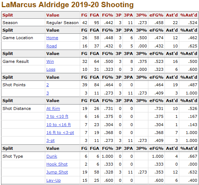Select the Jump Shot link
This screenshot has width=199, height=185.
point(57,172)
